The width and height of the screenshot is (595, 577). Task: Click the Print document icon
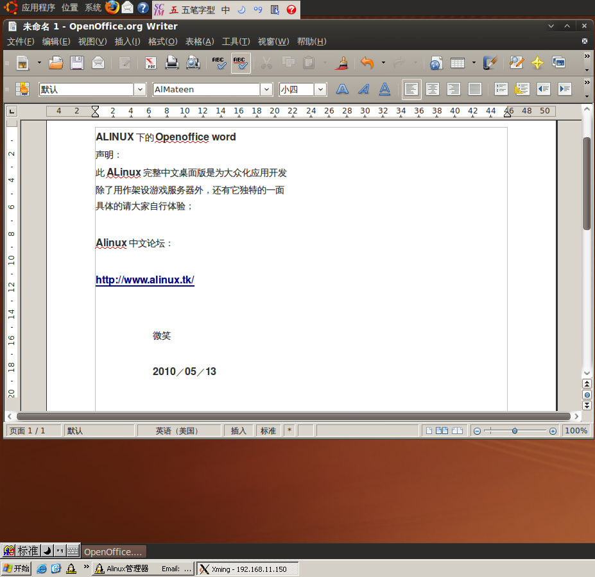pos(172,63)
